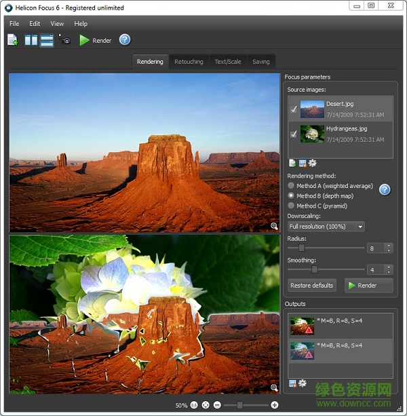
Task: Click the fit-to-window zoom icon
Action: (x=206, y=405)
